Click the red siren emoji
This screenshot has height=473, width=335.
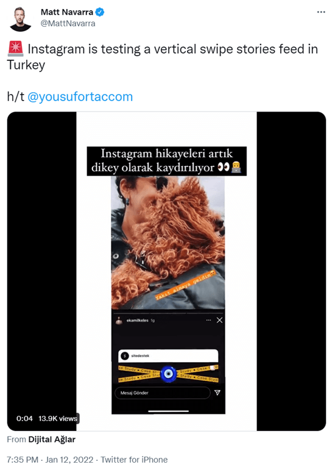(x=15, y=49)
